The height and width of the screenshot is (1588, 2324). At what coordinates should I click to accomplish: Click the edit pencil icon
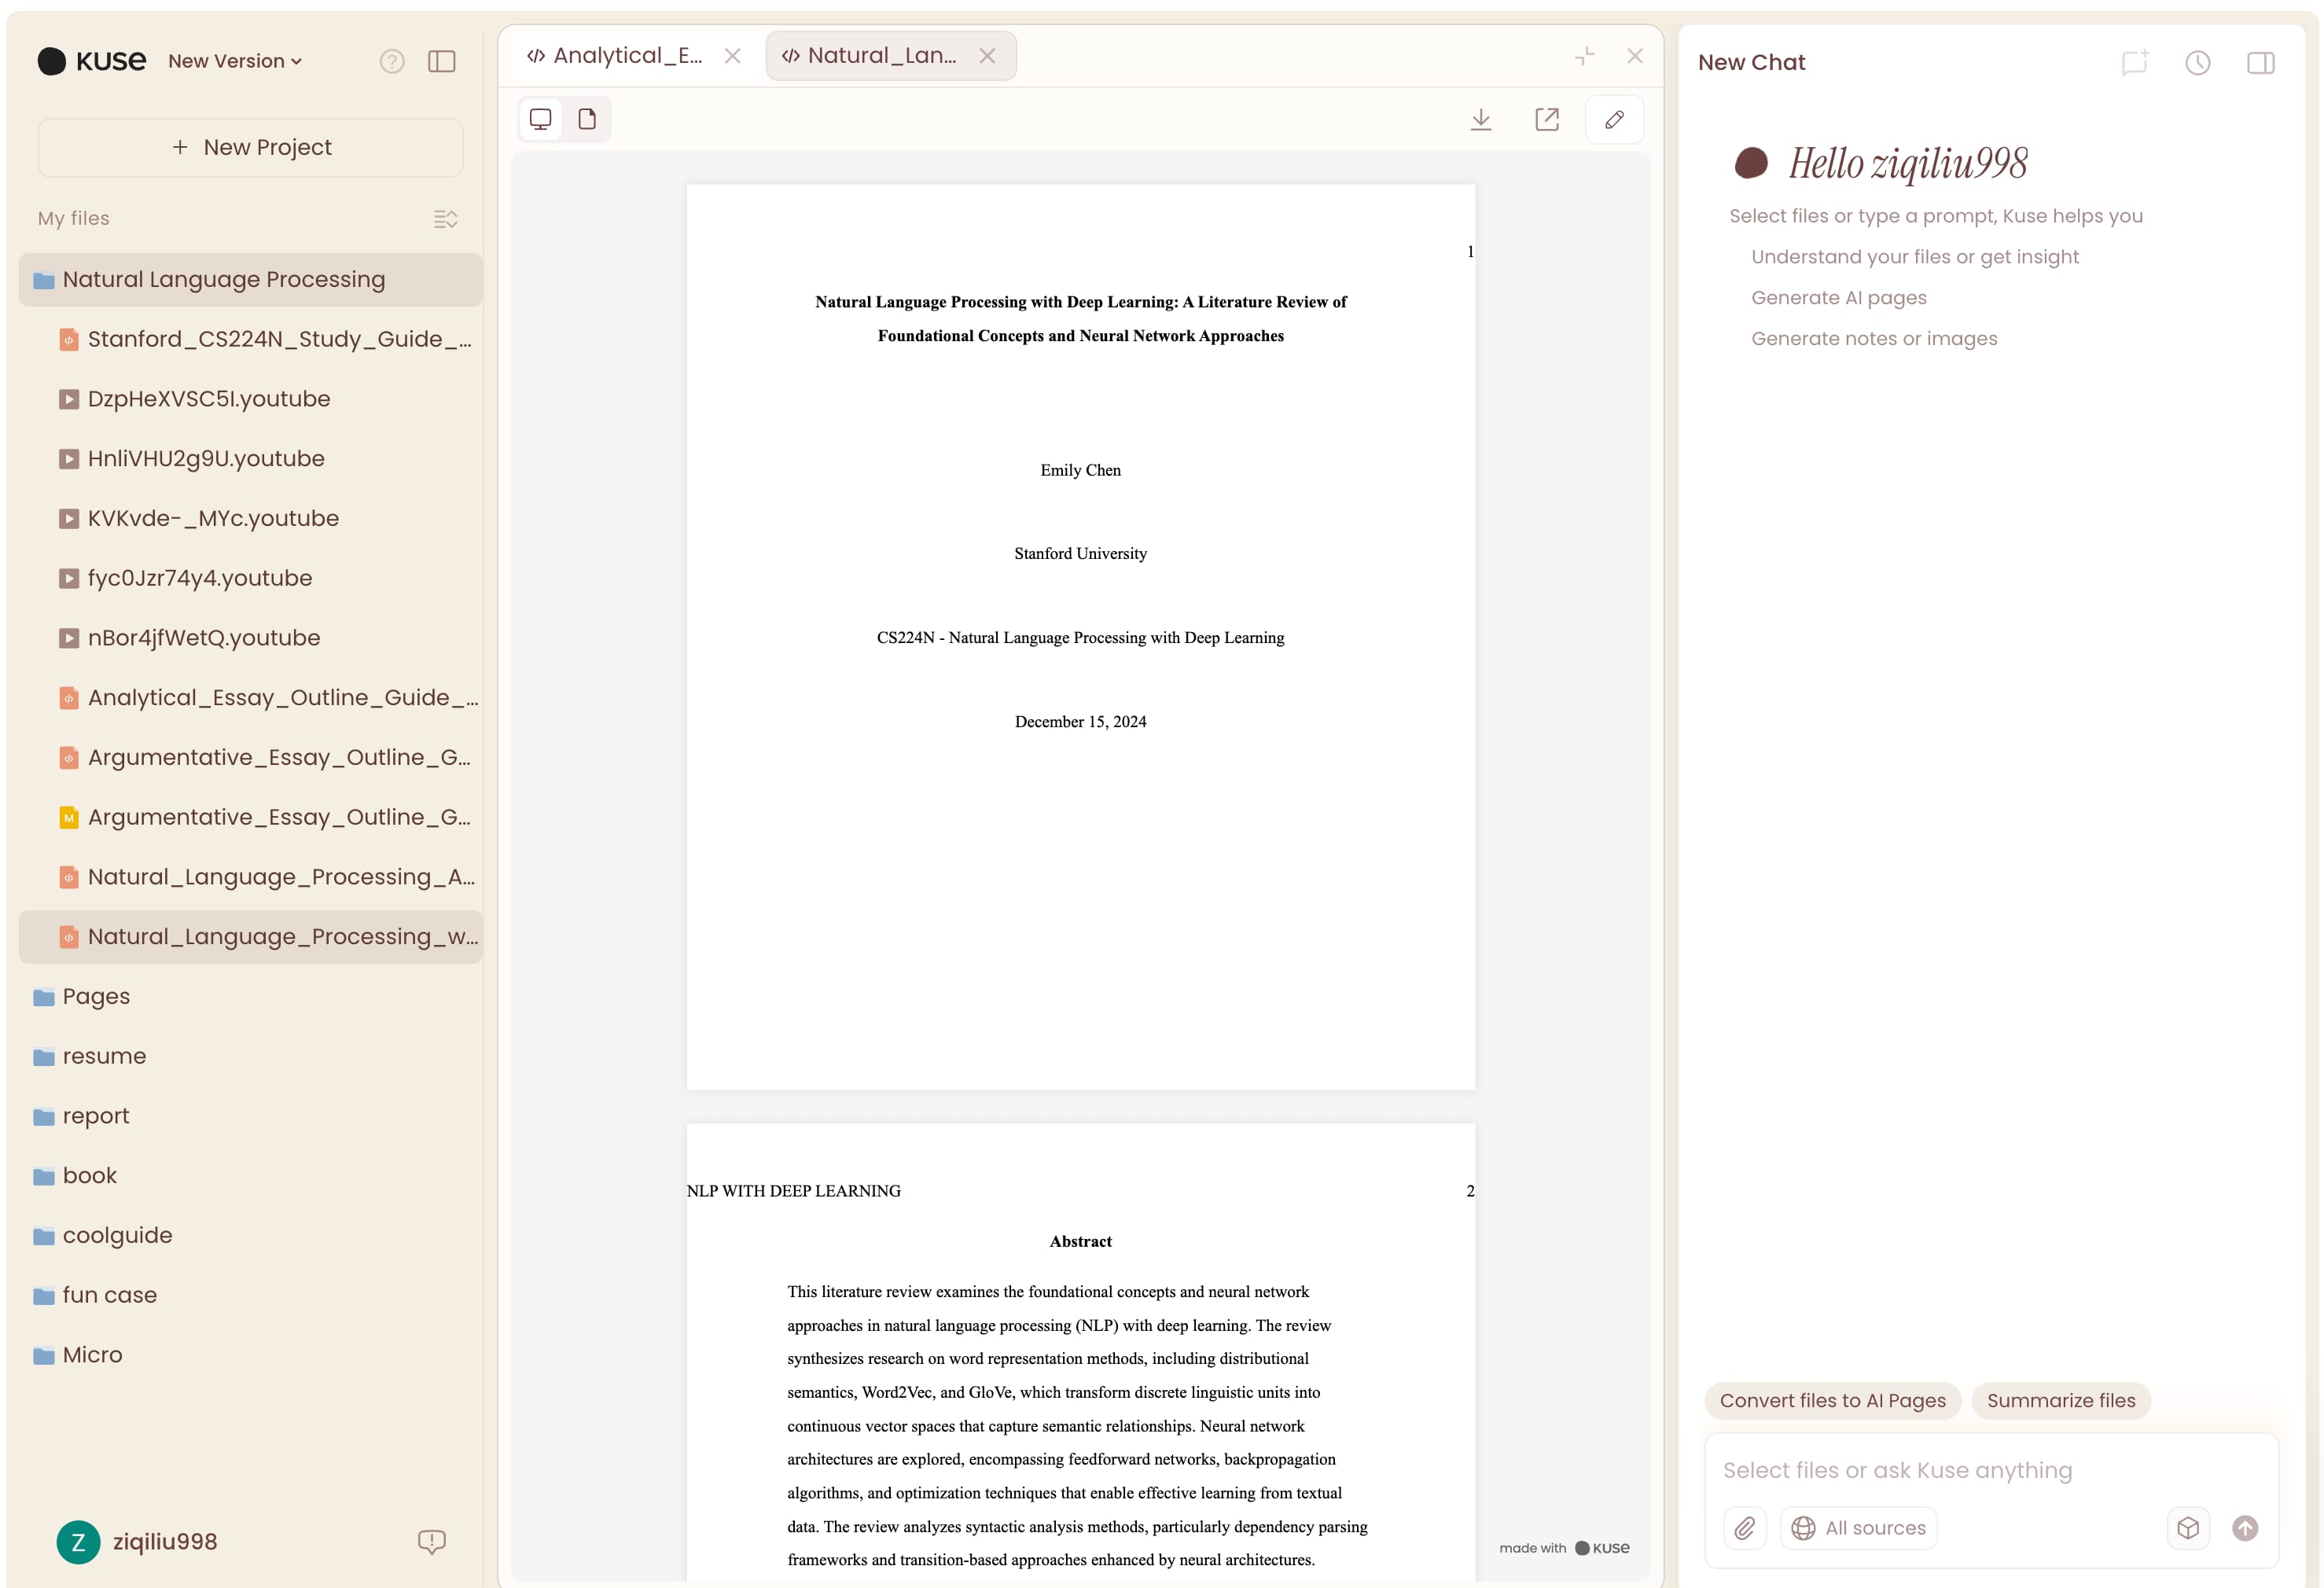[1614, 120]
